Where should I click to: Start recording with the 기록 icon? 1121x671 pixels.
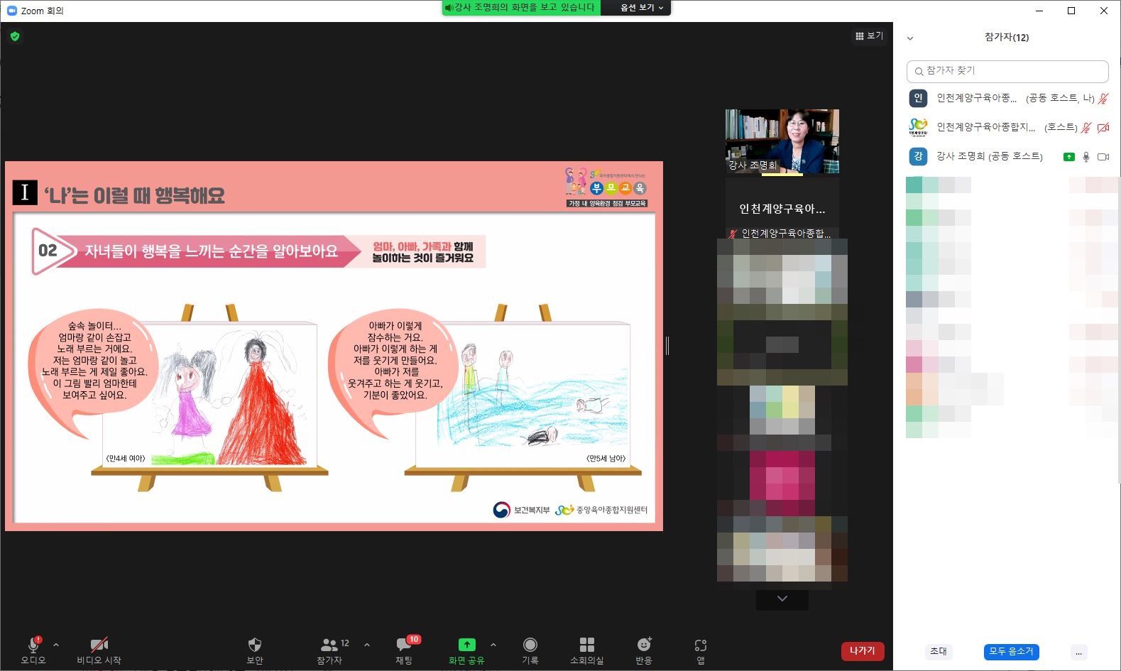coord(530,645)
